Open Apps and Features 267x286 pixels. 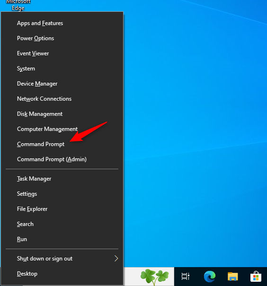tap(62, 23)
